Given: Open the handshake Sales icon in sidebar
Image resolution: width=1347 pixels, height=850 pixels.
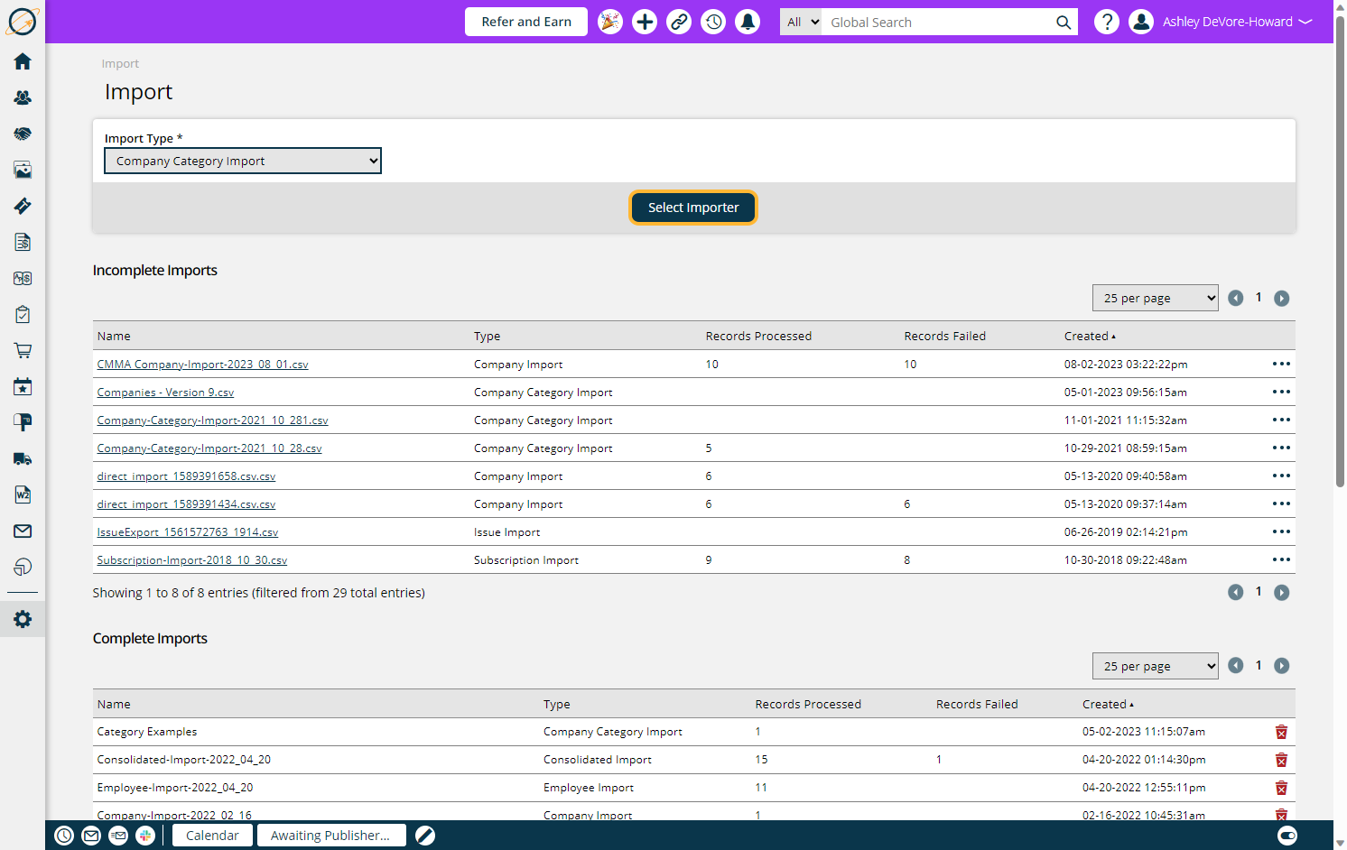Looking at the screenshot, I should pyautogui.click(x=23, y=134).
